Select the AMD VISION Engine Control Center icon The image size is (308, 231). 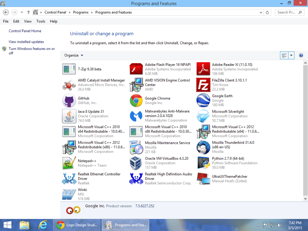coord(136,85)
